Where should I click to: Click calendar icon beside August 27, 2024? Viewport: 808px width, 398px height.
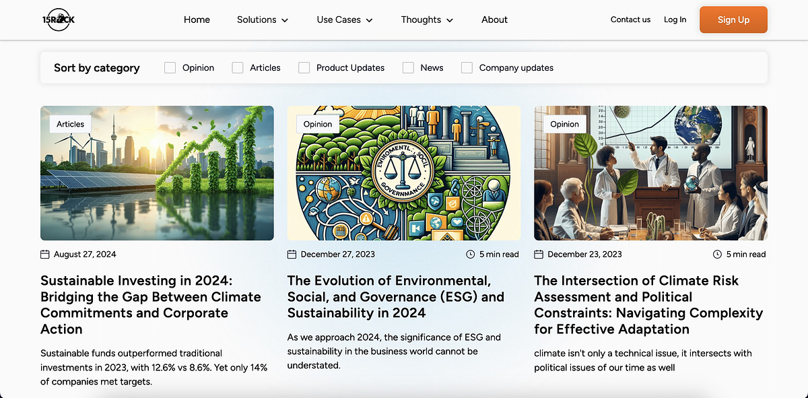coord(45,255)
